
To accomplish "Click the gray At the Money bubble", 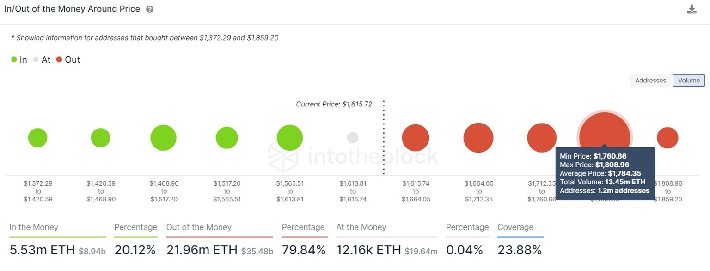I will 353,137.
